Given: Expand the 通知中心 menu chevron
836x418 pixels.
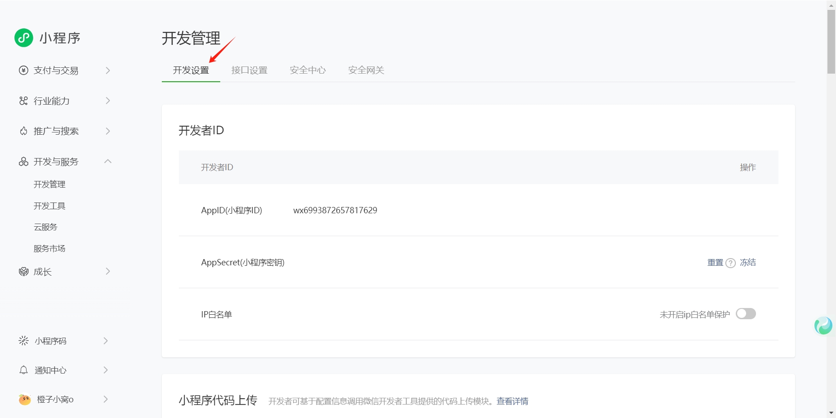Looking at the screenshot, I should [x=106, y=370].
